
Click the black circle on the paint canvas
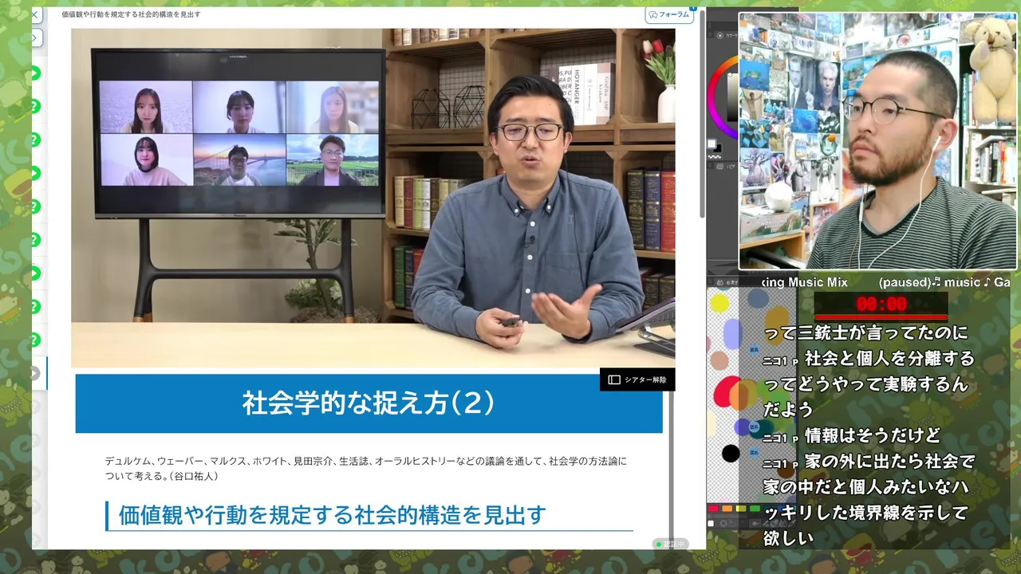tap(731, 454)
